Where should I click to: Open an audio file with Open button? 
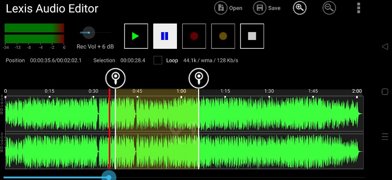coord(228,8)
